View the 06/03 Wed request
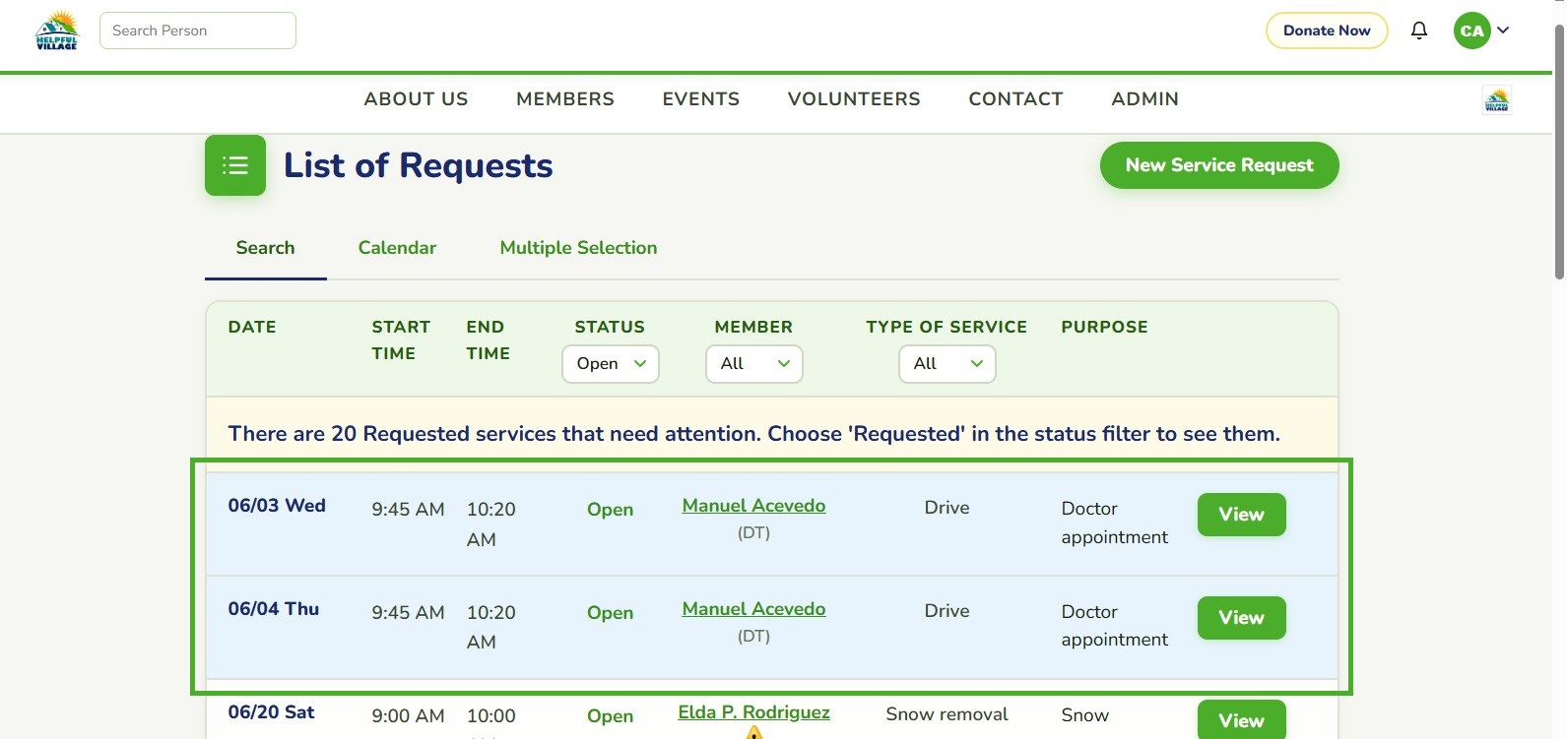 1241,515
